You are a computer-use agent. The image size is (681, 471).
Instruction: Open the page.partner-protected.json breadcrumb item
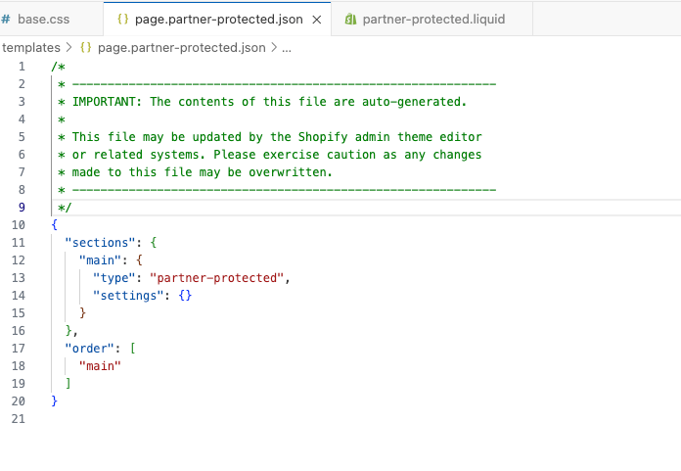(179, 47)
